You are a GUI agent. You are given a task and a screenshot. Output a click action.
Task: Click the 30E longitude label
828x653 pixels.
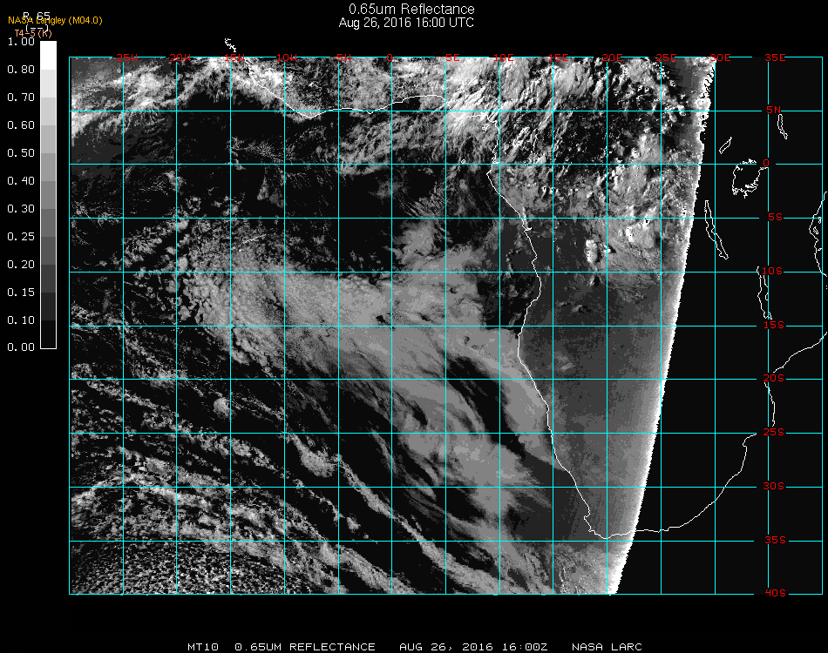721,57
